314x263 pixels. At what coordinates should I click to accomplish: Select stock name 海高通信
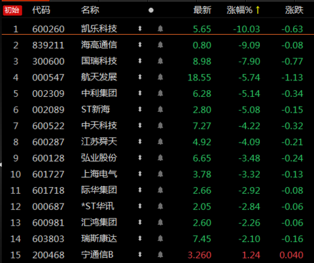click(x=99, y=45)
